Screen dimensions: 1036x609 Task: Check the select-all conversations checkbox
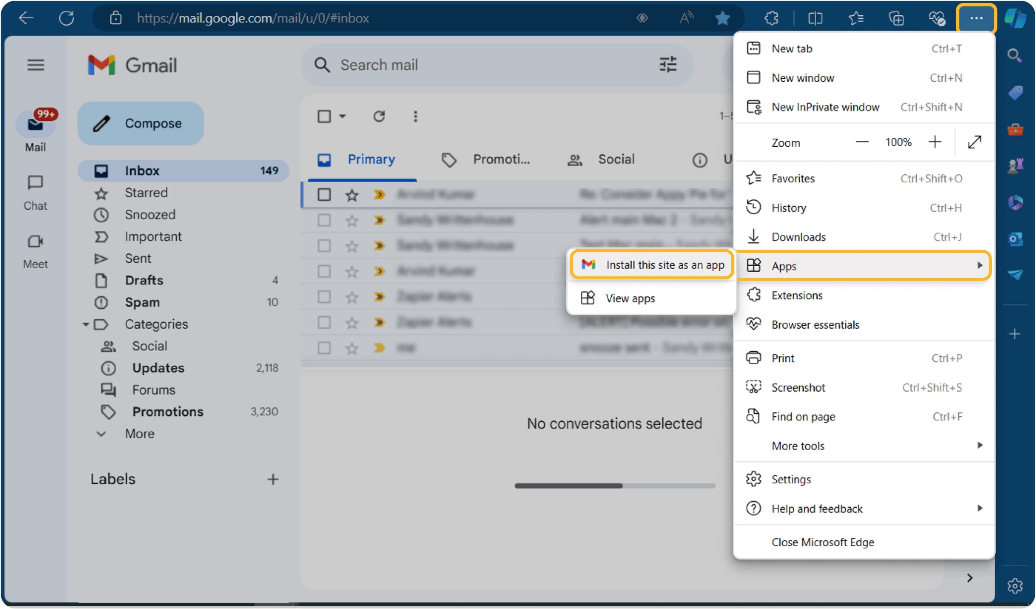click(x=325, y=116)
